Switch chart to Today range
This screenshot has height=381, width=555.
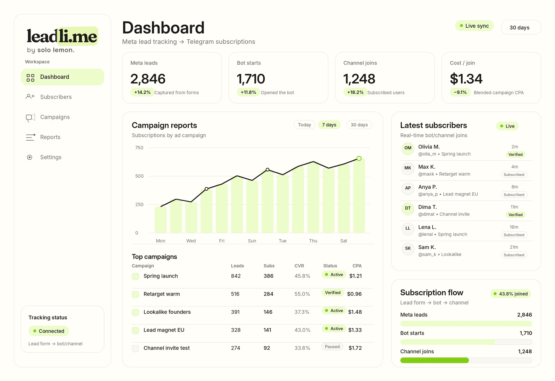click(x=305, y=125)
